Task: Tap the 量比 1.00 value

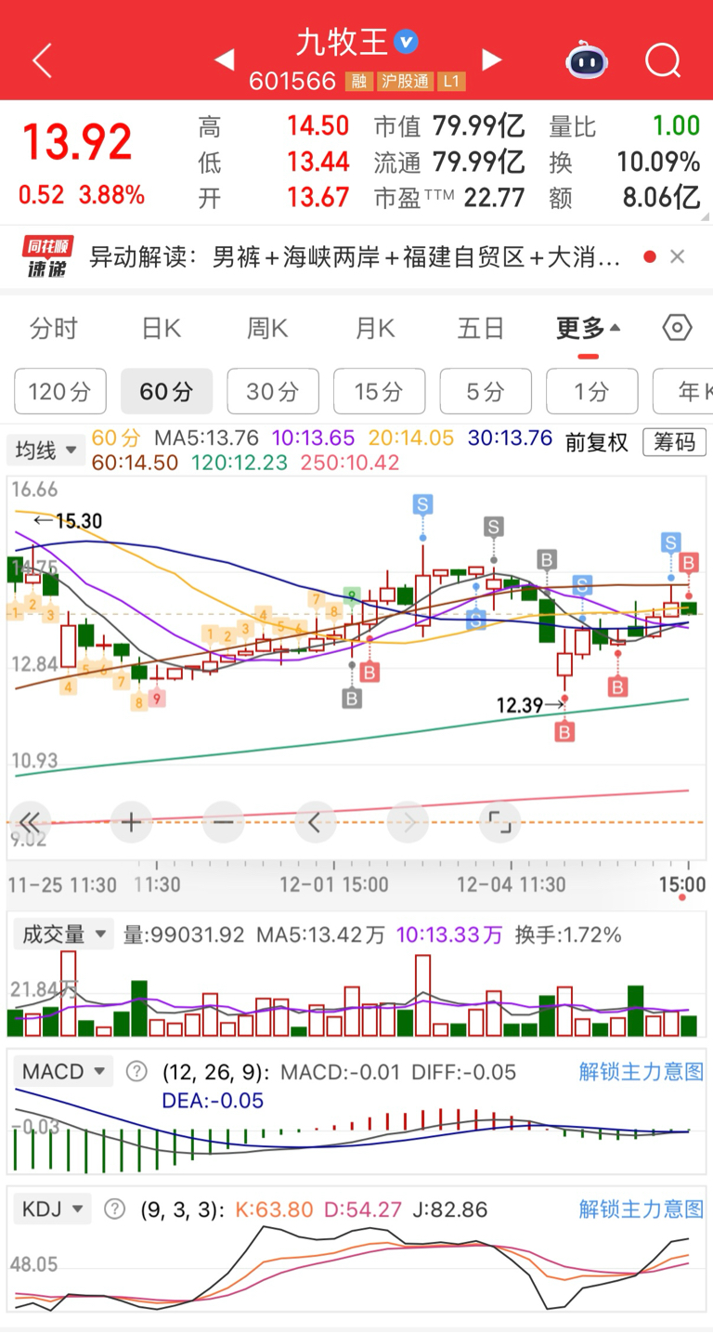Action: [x=676, y=125]
